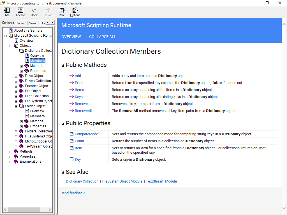This screenshot has height=215, width=287.
Task: Click the tree scrollbar right arrow
Action: pyautogui.click(x=49, y=209)
